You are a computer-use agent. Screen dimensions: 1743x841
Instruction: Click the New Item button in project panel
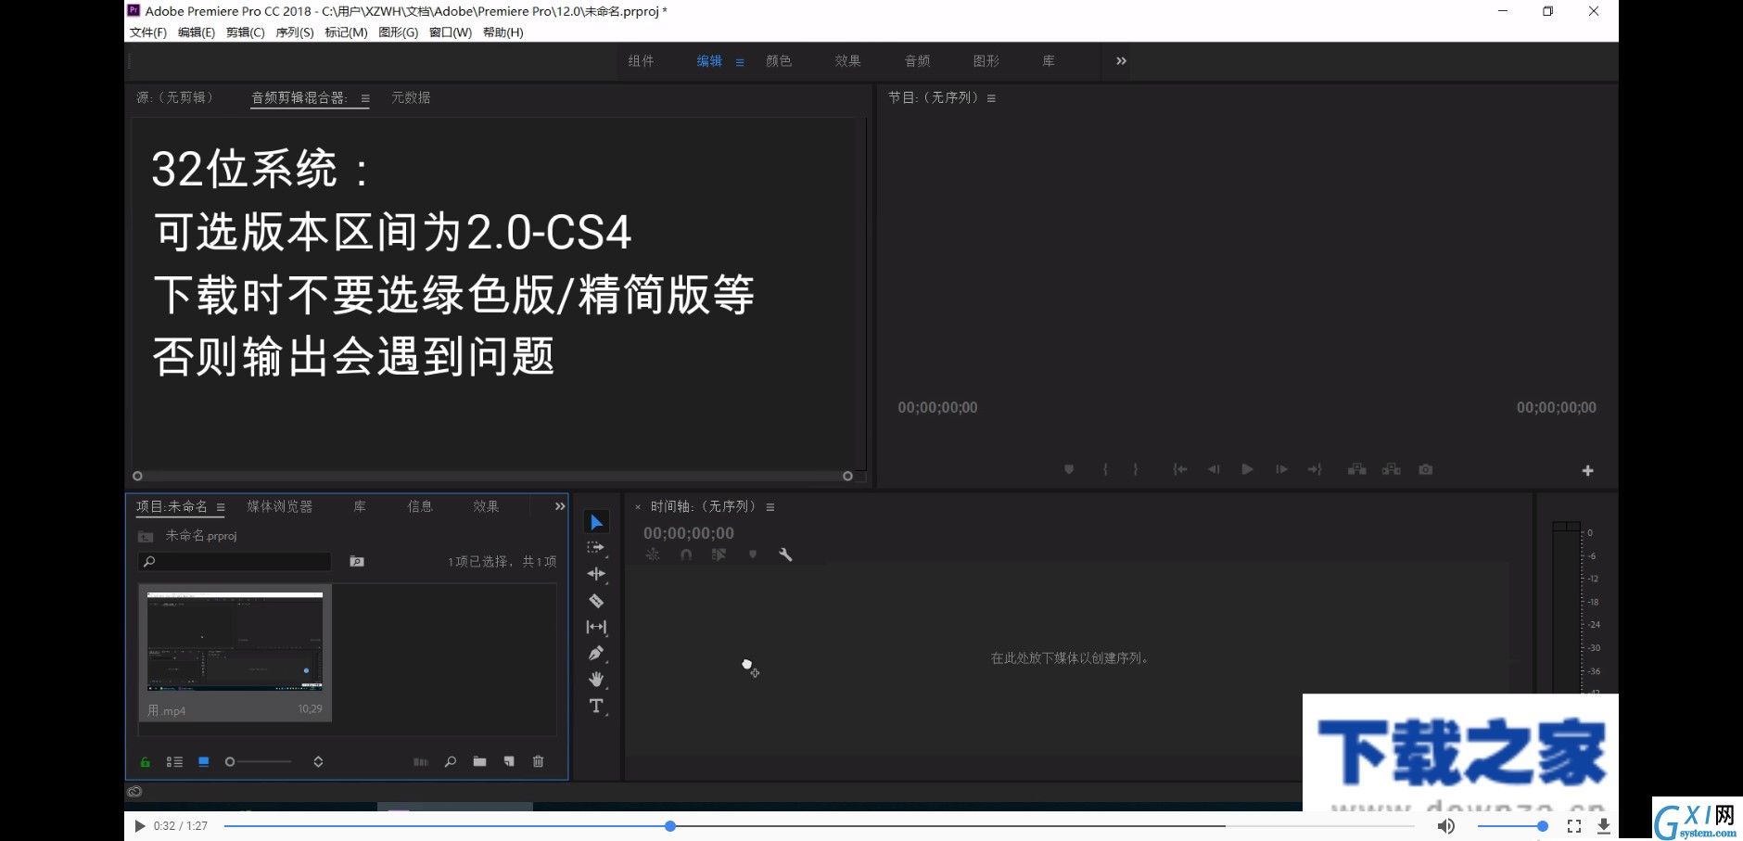[509, 762]
